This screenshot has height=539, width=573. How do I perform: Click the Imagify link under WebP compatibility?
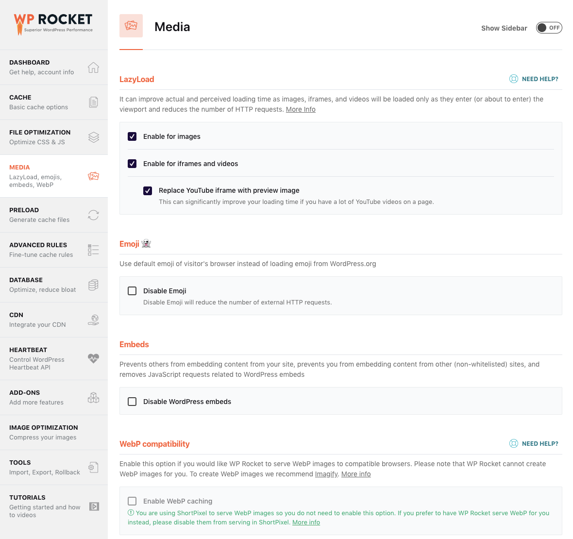coord(326,474)
